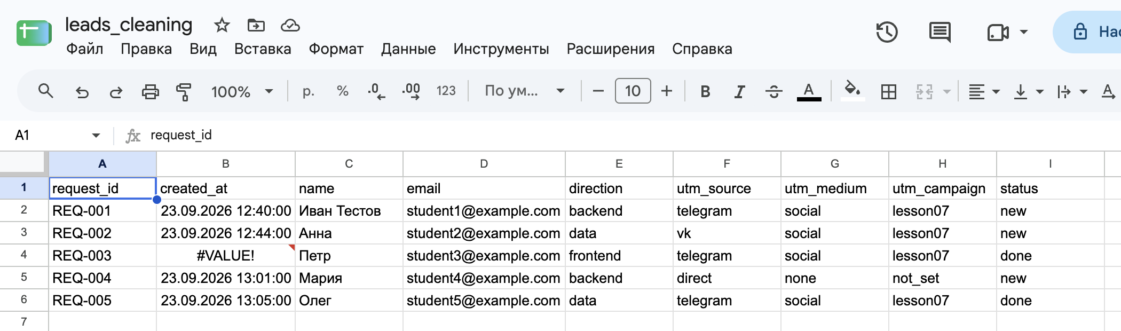Open the Расширения menu
This screenshot has width=1121, height=331.
click(611, 49)
